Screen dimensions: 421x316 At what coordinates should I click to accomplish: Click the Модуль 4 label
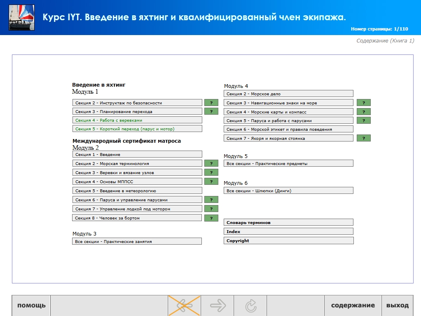click(x=236, y=86)
